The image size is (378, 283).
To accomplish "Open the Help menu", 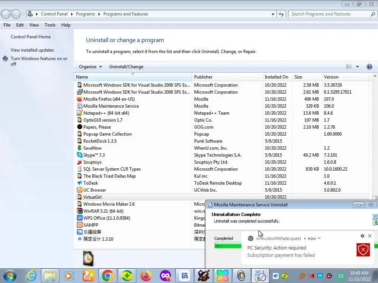I will (x=66, y=25).
